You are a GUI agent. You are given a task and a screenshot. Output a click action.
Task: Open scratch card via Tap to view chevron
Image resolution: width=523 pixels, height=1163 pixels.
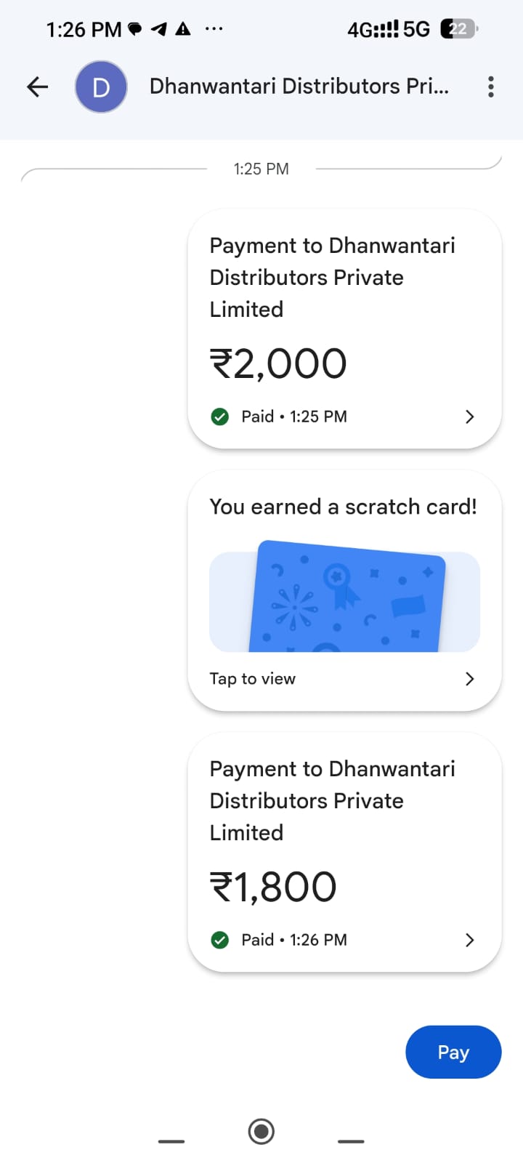[x=469, y=678]
